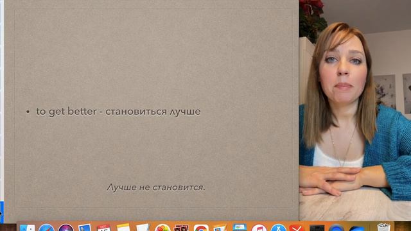
Task: Open Finder from the dock
Action: pyautogui.click(x=27, y=228)
